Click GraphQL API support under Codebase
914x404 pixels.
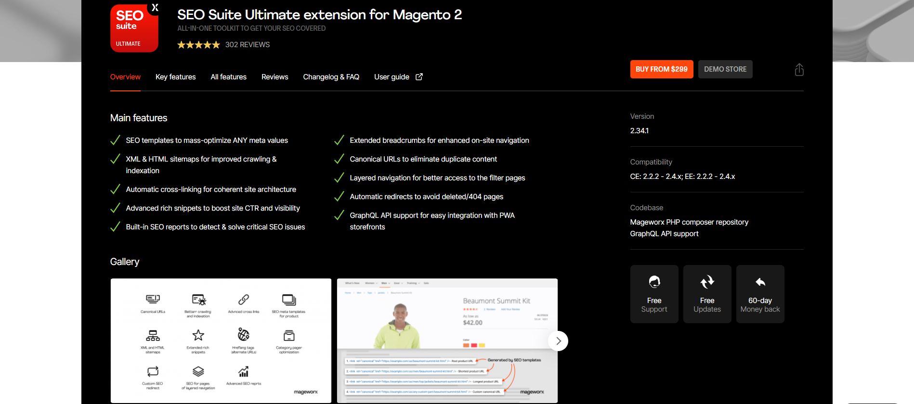(664, 234)
